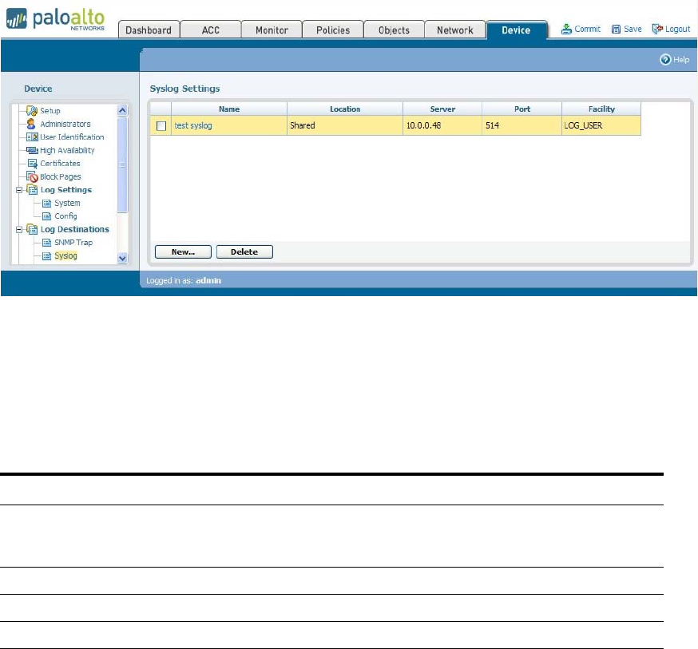
Task: Select Block Pages tree item
Action: (61, 176)
